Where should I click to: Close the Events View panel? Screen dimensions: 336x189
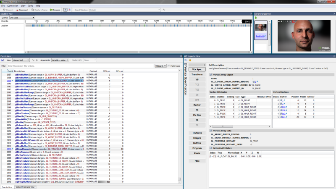point(181,56)
